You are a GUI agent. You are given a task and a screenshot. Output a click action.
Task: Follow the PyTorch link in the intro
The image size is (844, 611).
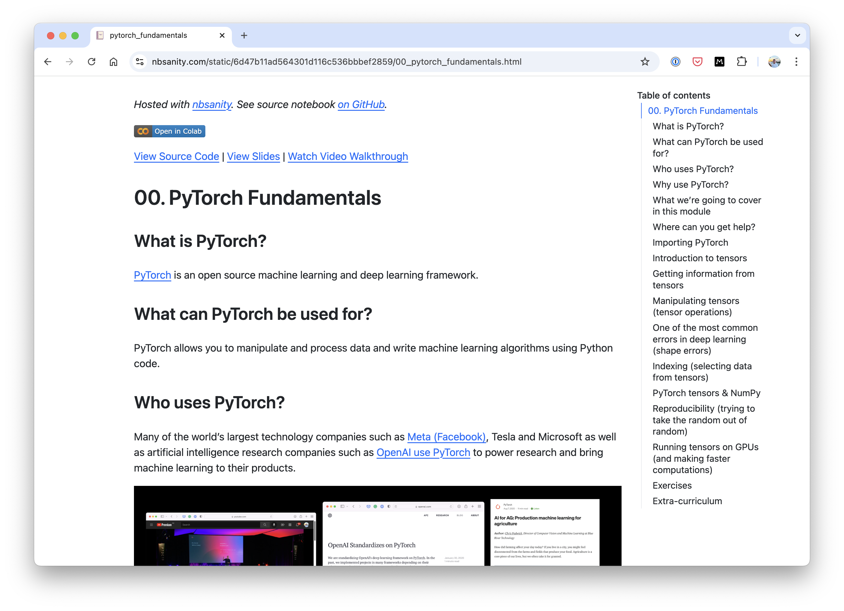tap(153, 275)
